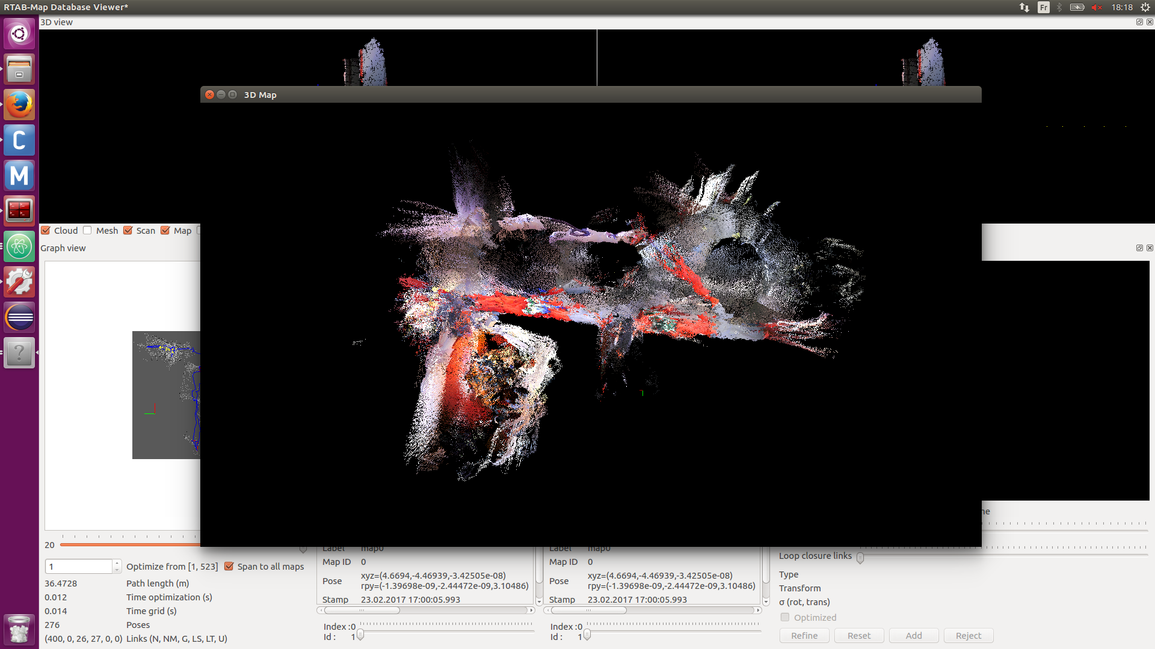
Task: Disable the Cloud checkbox
Action: [x=46, y=231]
